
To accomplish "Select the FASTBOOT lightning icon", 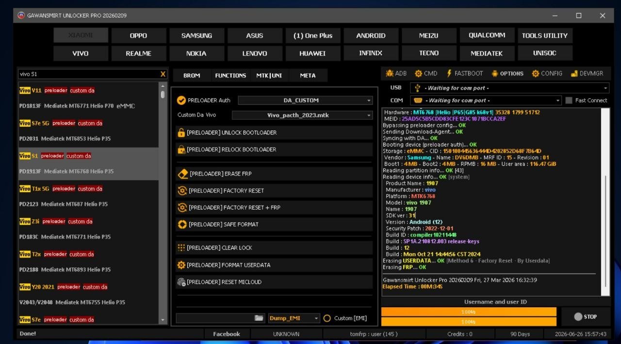I will 449,74.
